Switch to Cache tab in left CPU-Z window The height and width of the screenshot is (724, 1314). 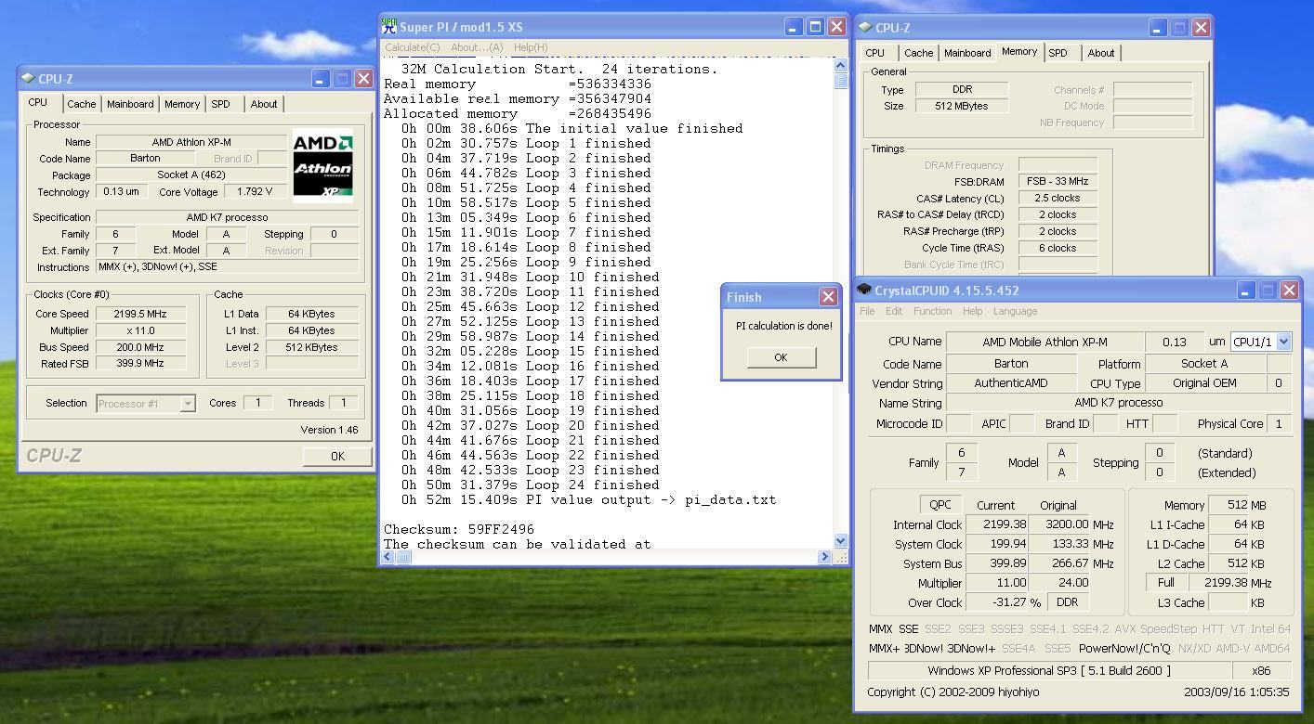coord(81,104)
